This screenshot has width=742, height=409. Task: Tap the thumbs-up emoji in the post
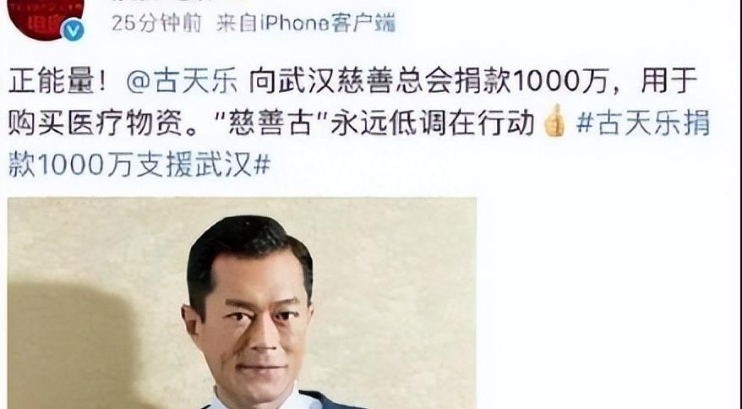tap(554, 121)
